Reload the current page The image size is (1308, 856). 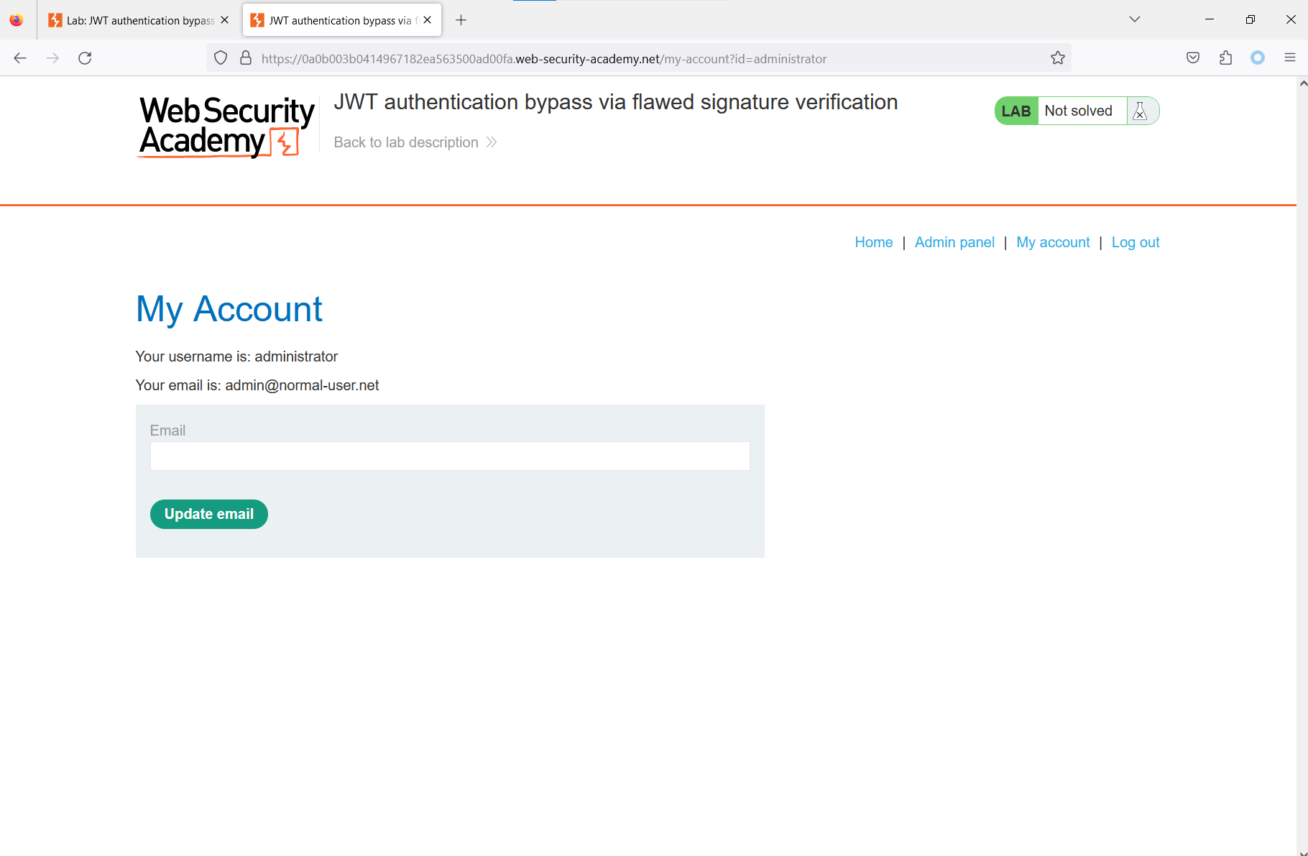point(85,58)
